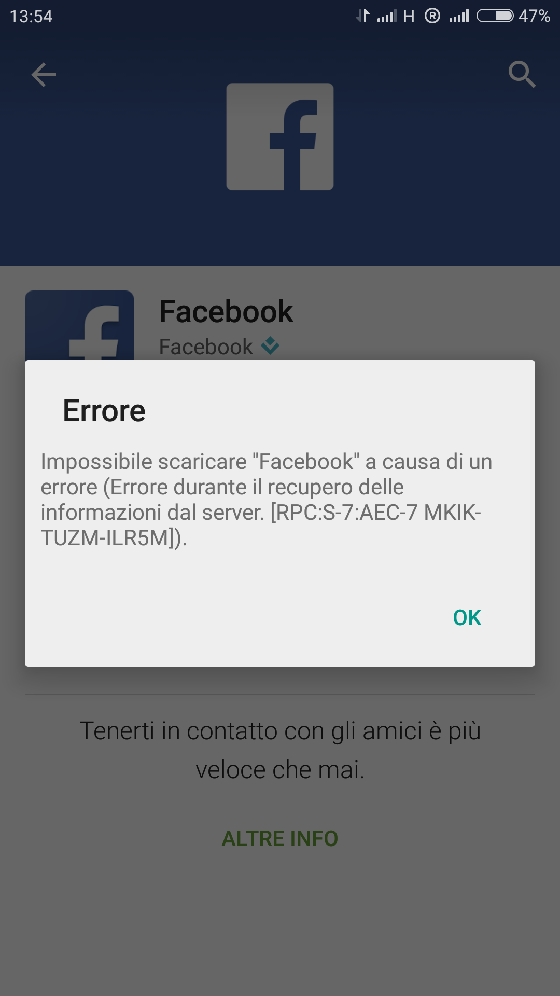
Task: Tap the roaming R indicator icon
Action: pyautogui.click(x=432, y=16)
